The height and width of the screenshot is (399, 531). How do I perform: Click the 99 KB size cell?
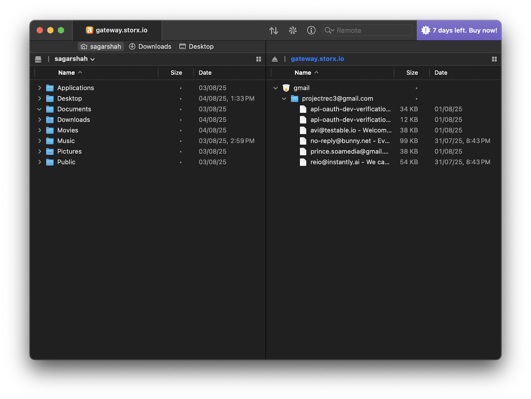coord(409,141)
